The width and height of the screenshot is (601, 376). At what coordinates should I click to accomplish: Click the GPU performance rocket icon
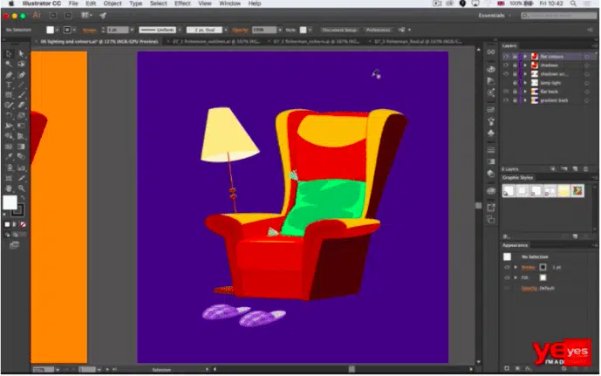click(x=103, y=16)
